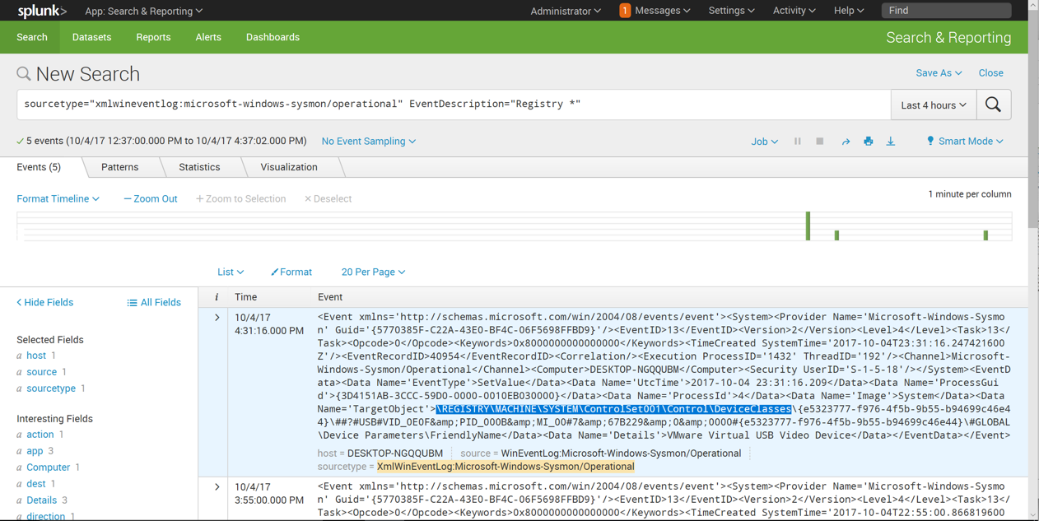Open Smart Mode dropdown

[x=965, y=142]
